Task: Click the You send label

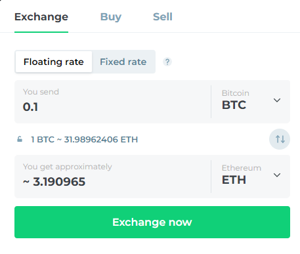Action: click(x=41, y=92)
